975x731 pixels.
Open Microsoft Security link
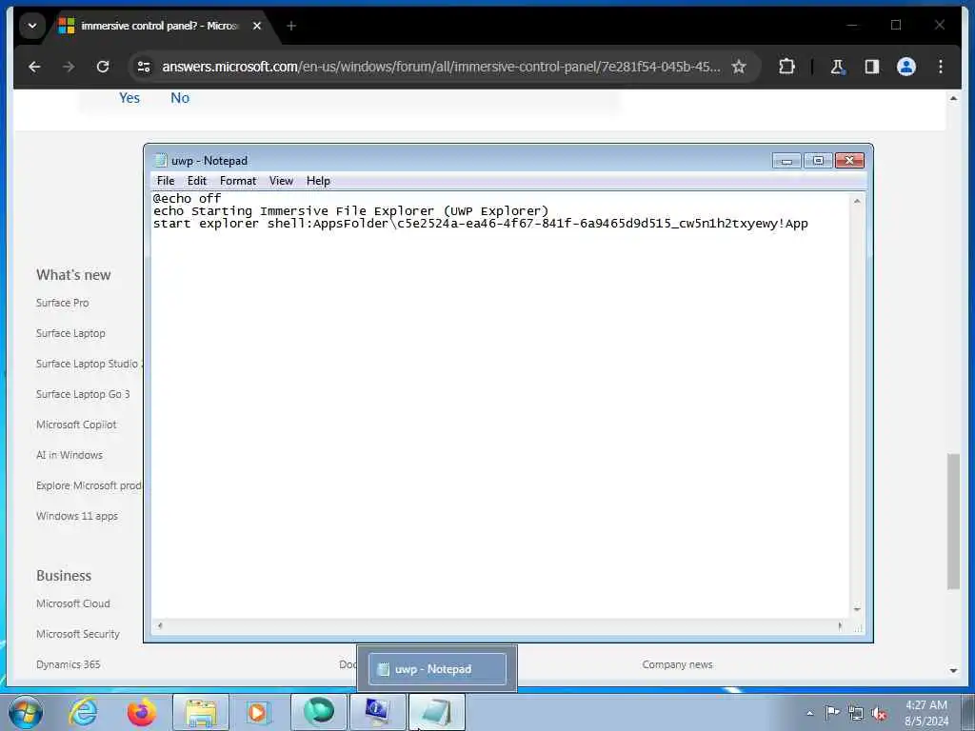pos(78,634)
